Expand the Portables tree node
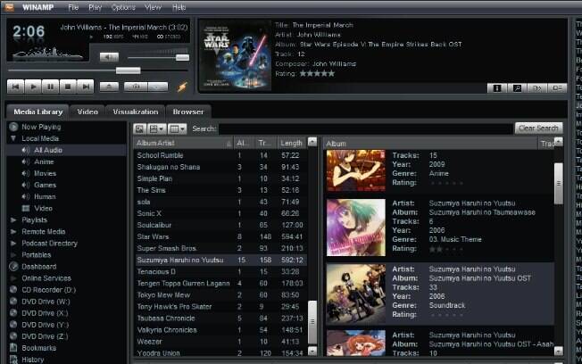This screenshot has width=582, height=364. click(x=13, y=255)
